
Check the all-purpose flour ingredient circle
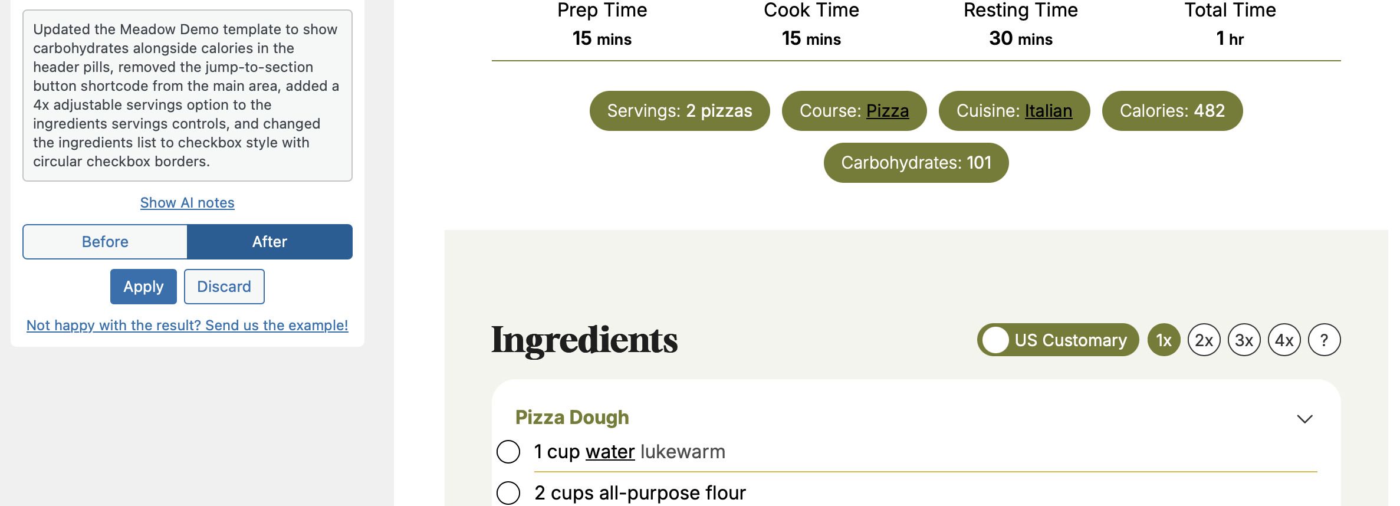coord(508,493)
